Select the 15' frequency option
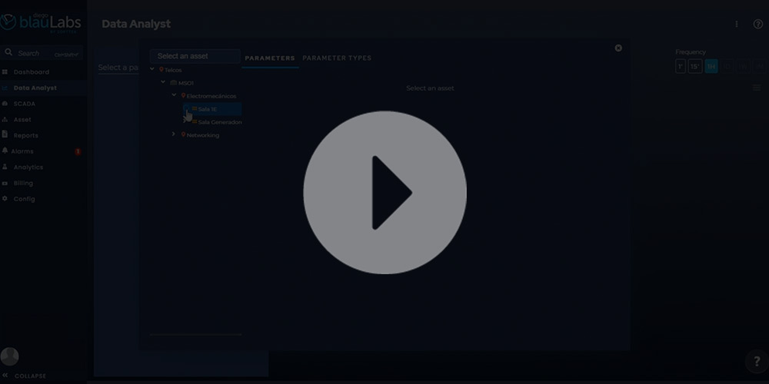 (695, 67)
